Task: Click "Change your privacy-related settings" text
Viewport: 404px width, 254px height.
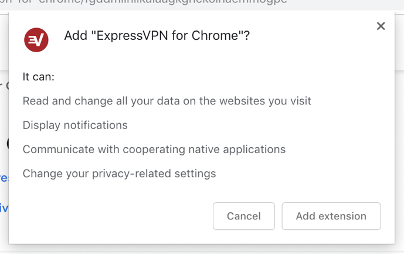Action: pos(119,174)
